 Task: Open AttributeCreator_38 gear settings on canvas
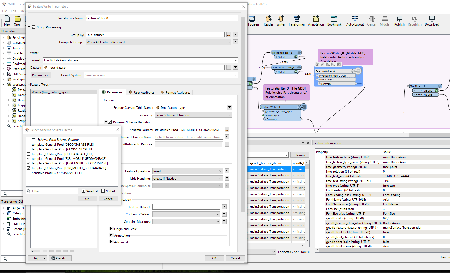(x=299, y=67)
